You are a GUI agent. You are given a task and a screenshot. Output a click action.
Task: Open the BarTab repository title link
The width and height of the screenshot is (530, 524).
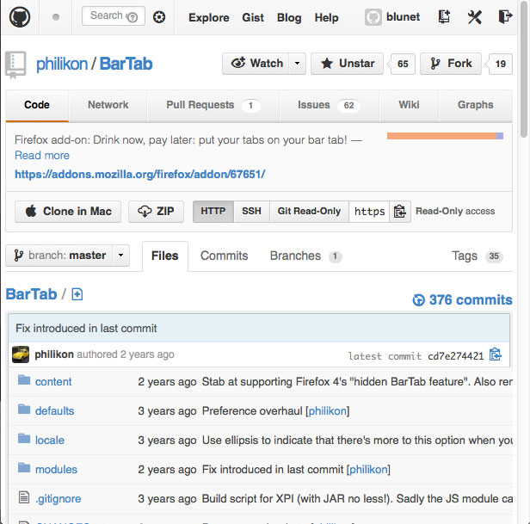[x=126, y=64]
